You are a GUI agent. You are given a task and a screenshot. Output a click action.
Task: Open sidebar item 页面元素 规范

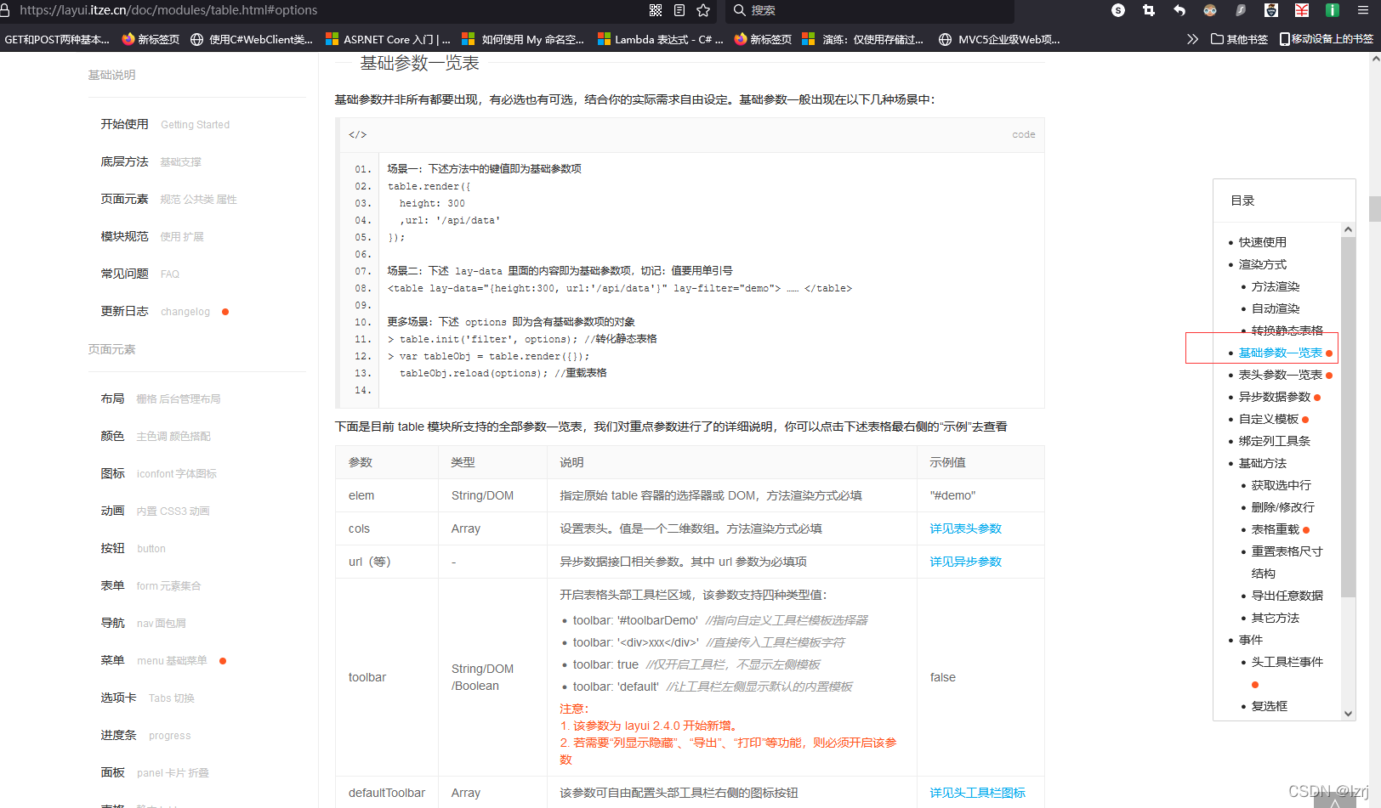click(x=168, y=199)
